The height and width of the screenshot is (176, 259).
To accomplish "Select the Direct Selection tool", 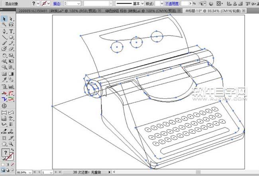I will (x=11, y=19).
